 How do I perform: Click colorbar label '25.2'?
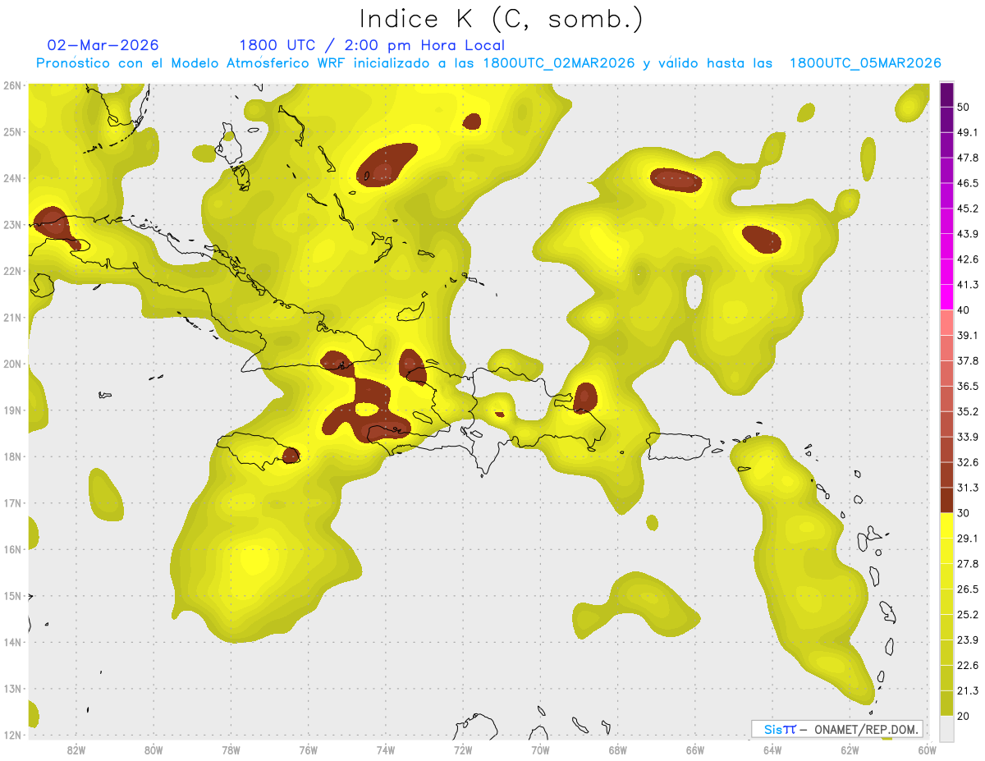pyautogui.click(x=968, y=615)
